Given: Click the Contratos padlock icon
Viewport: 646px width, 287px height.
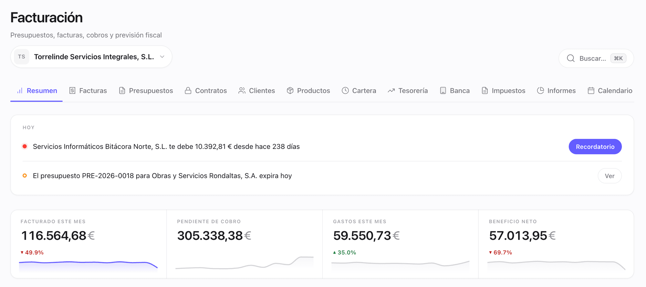Looking at the screenshot, I should pyautogui.click(x=188, y=91).
